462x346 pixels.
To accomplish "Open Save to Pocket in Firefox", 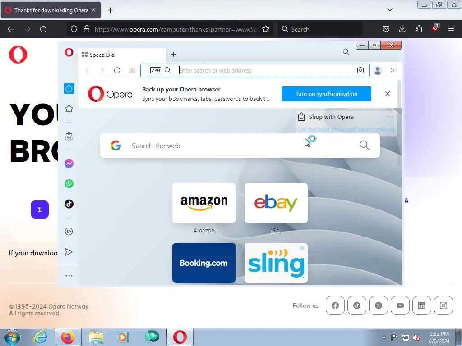I will pyautogui.click(x=386, y=29).
